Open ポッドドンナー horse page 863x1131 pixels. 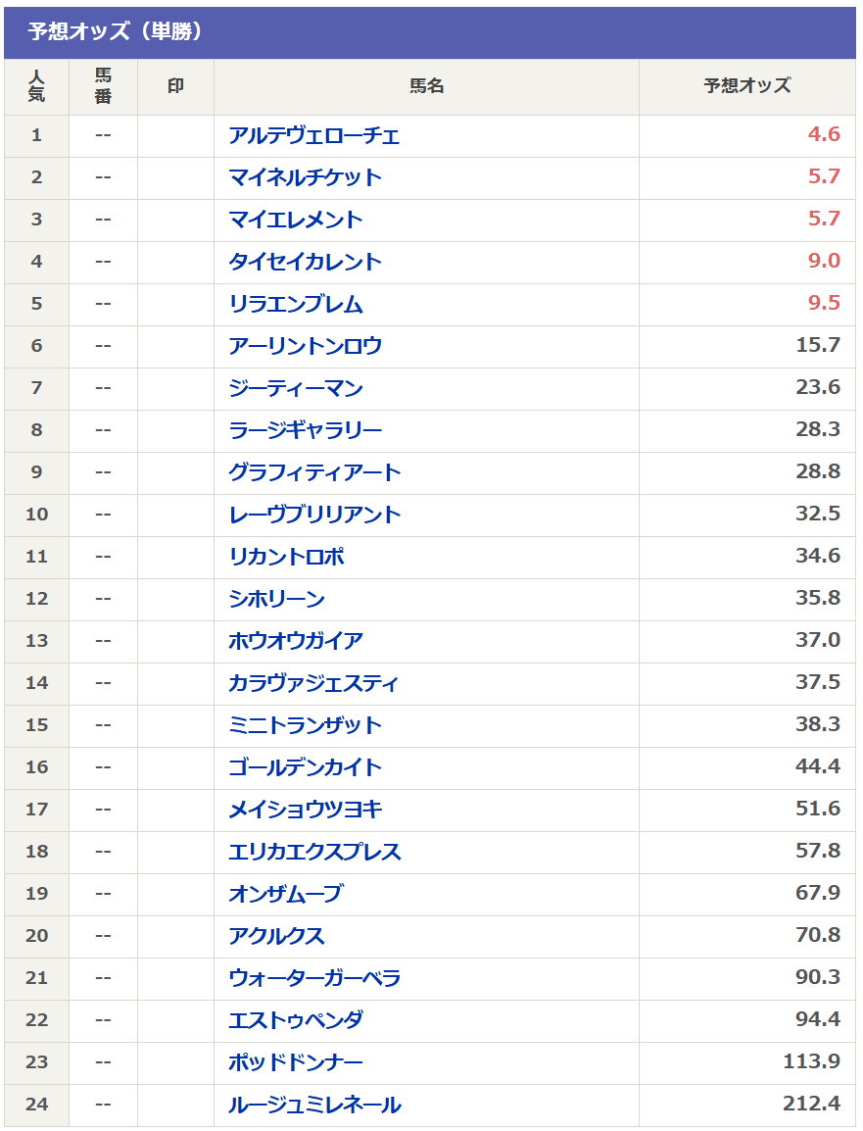tap(296, 1062)
